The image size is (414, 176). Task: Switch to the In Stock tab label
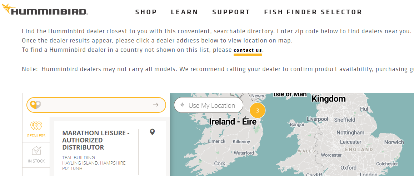[x=36, y=161]
